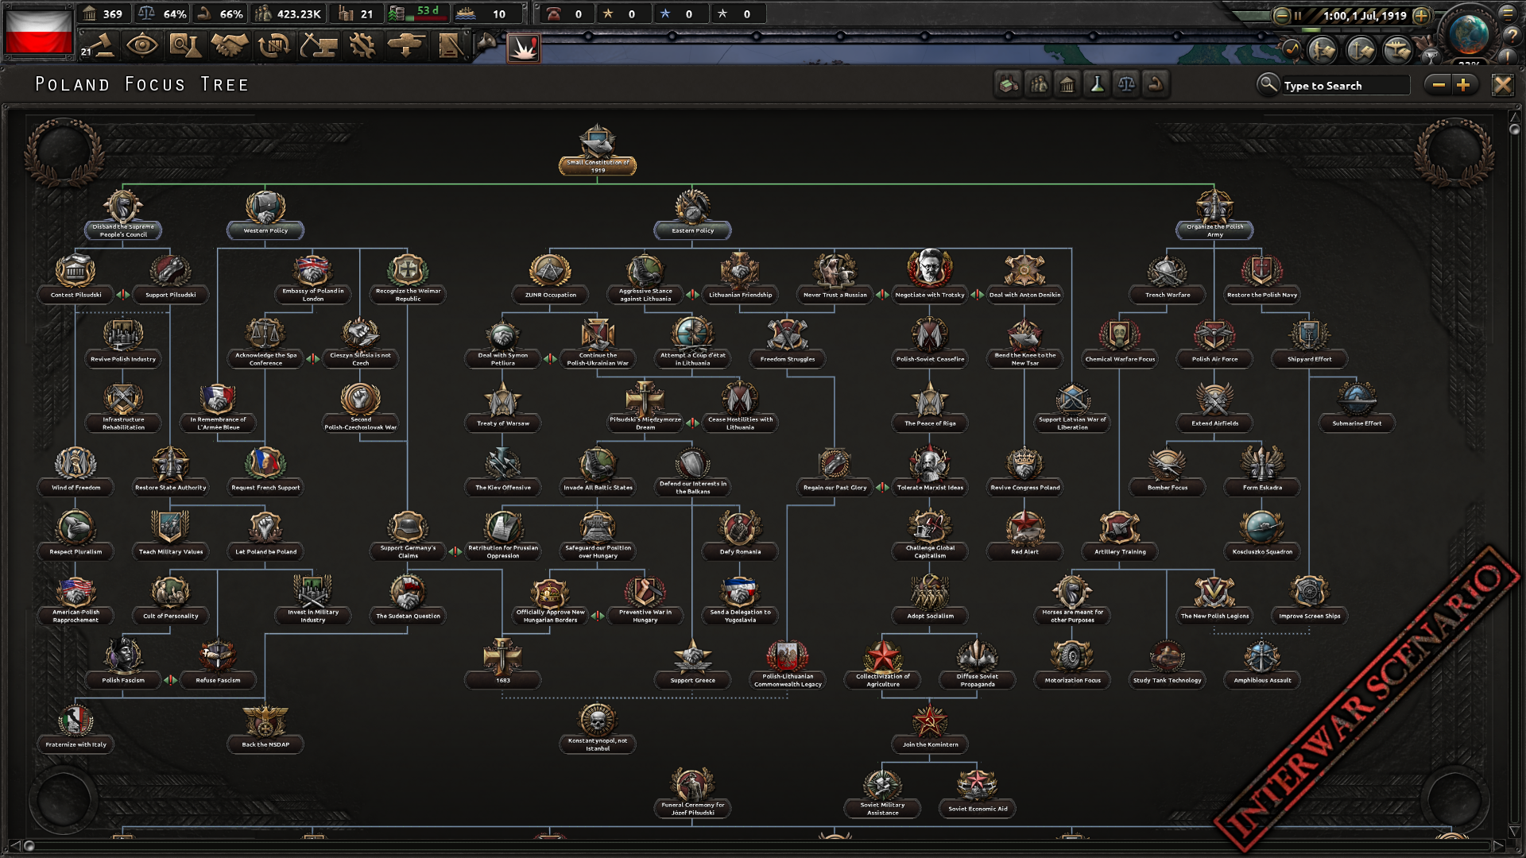Toggle the war support filter
Image resolution: width=1526 pixels, height=858 pixels.
[x=1156, y=84]
